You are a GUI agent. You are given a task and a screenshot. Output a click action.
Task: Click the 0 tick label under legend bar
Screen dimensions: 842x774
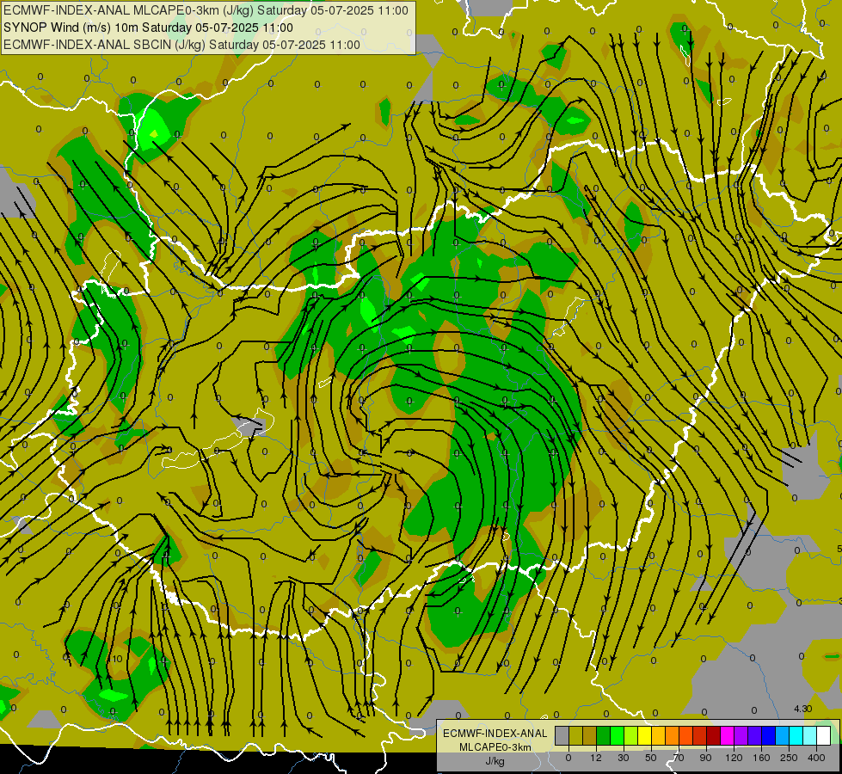(x=569, y=758)
